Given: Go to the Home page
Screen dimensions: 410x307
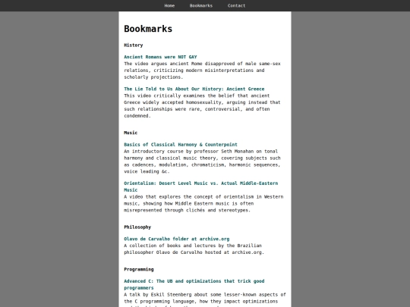Looking at the screenshot, I should pos(169,5).
